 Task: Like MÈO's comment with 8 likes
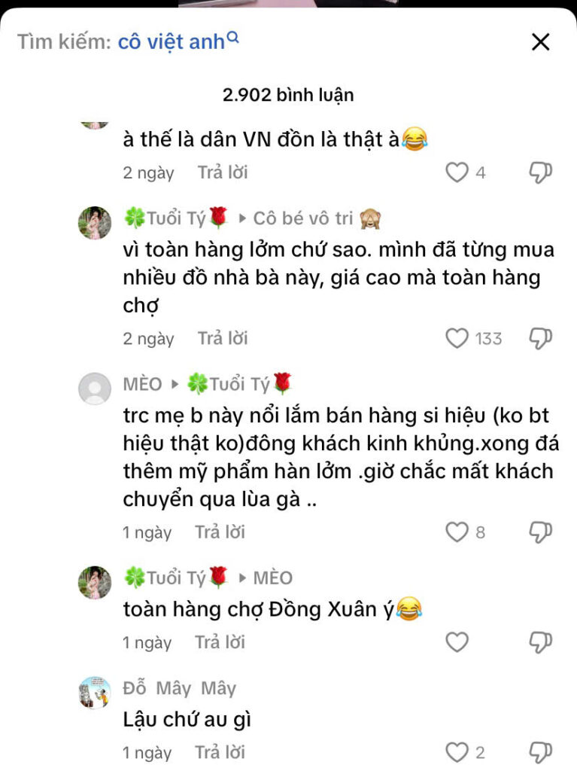pyautogui.click(x=457, y=532)
